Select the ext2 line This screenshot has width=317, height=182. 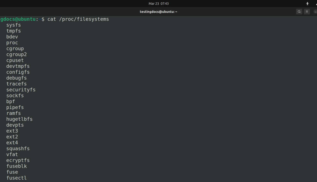click(x=12, y=137)
